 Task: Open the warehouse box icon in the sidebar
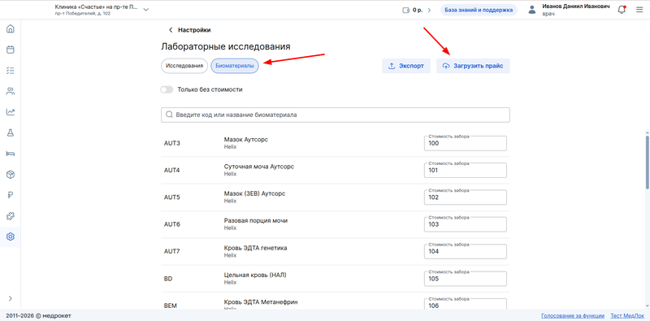(11, 175)
